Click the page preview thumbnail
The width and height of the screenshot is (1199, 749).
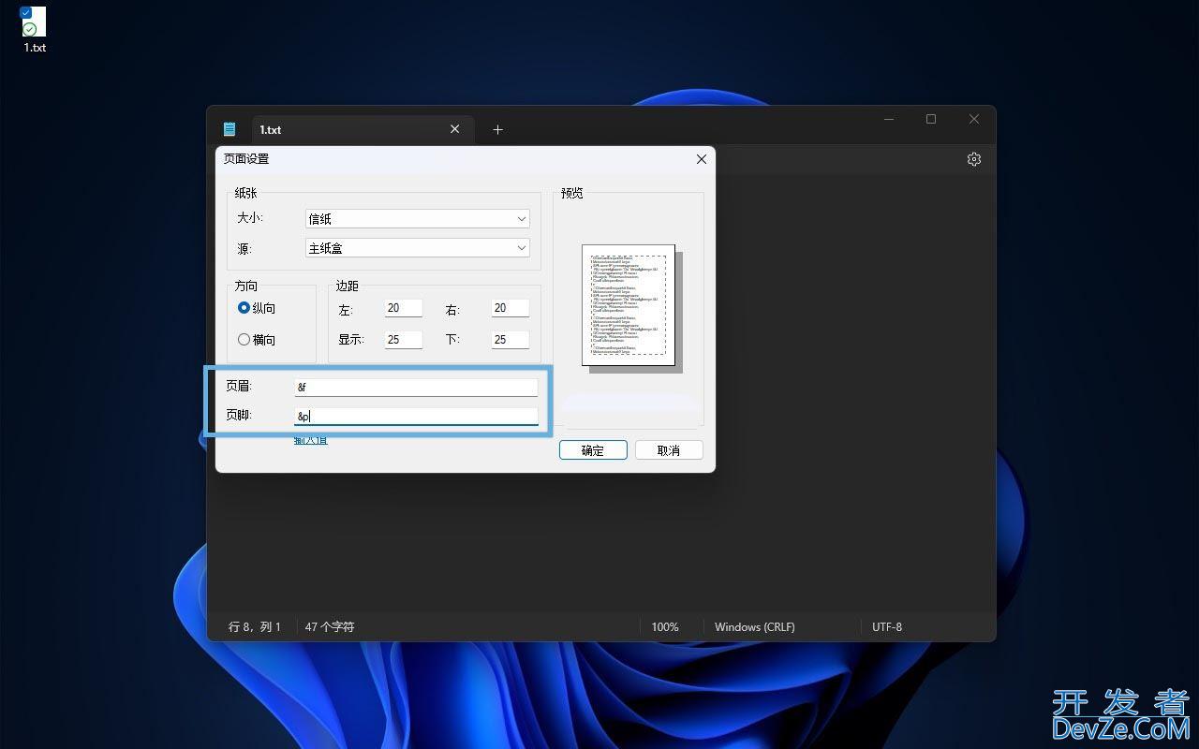tap(629, 305)
